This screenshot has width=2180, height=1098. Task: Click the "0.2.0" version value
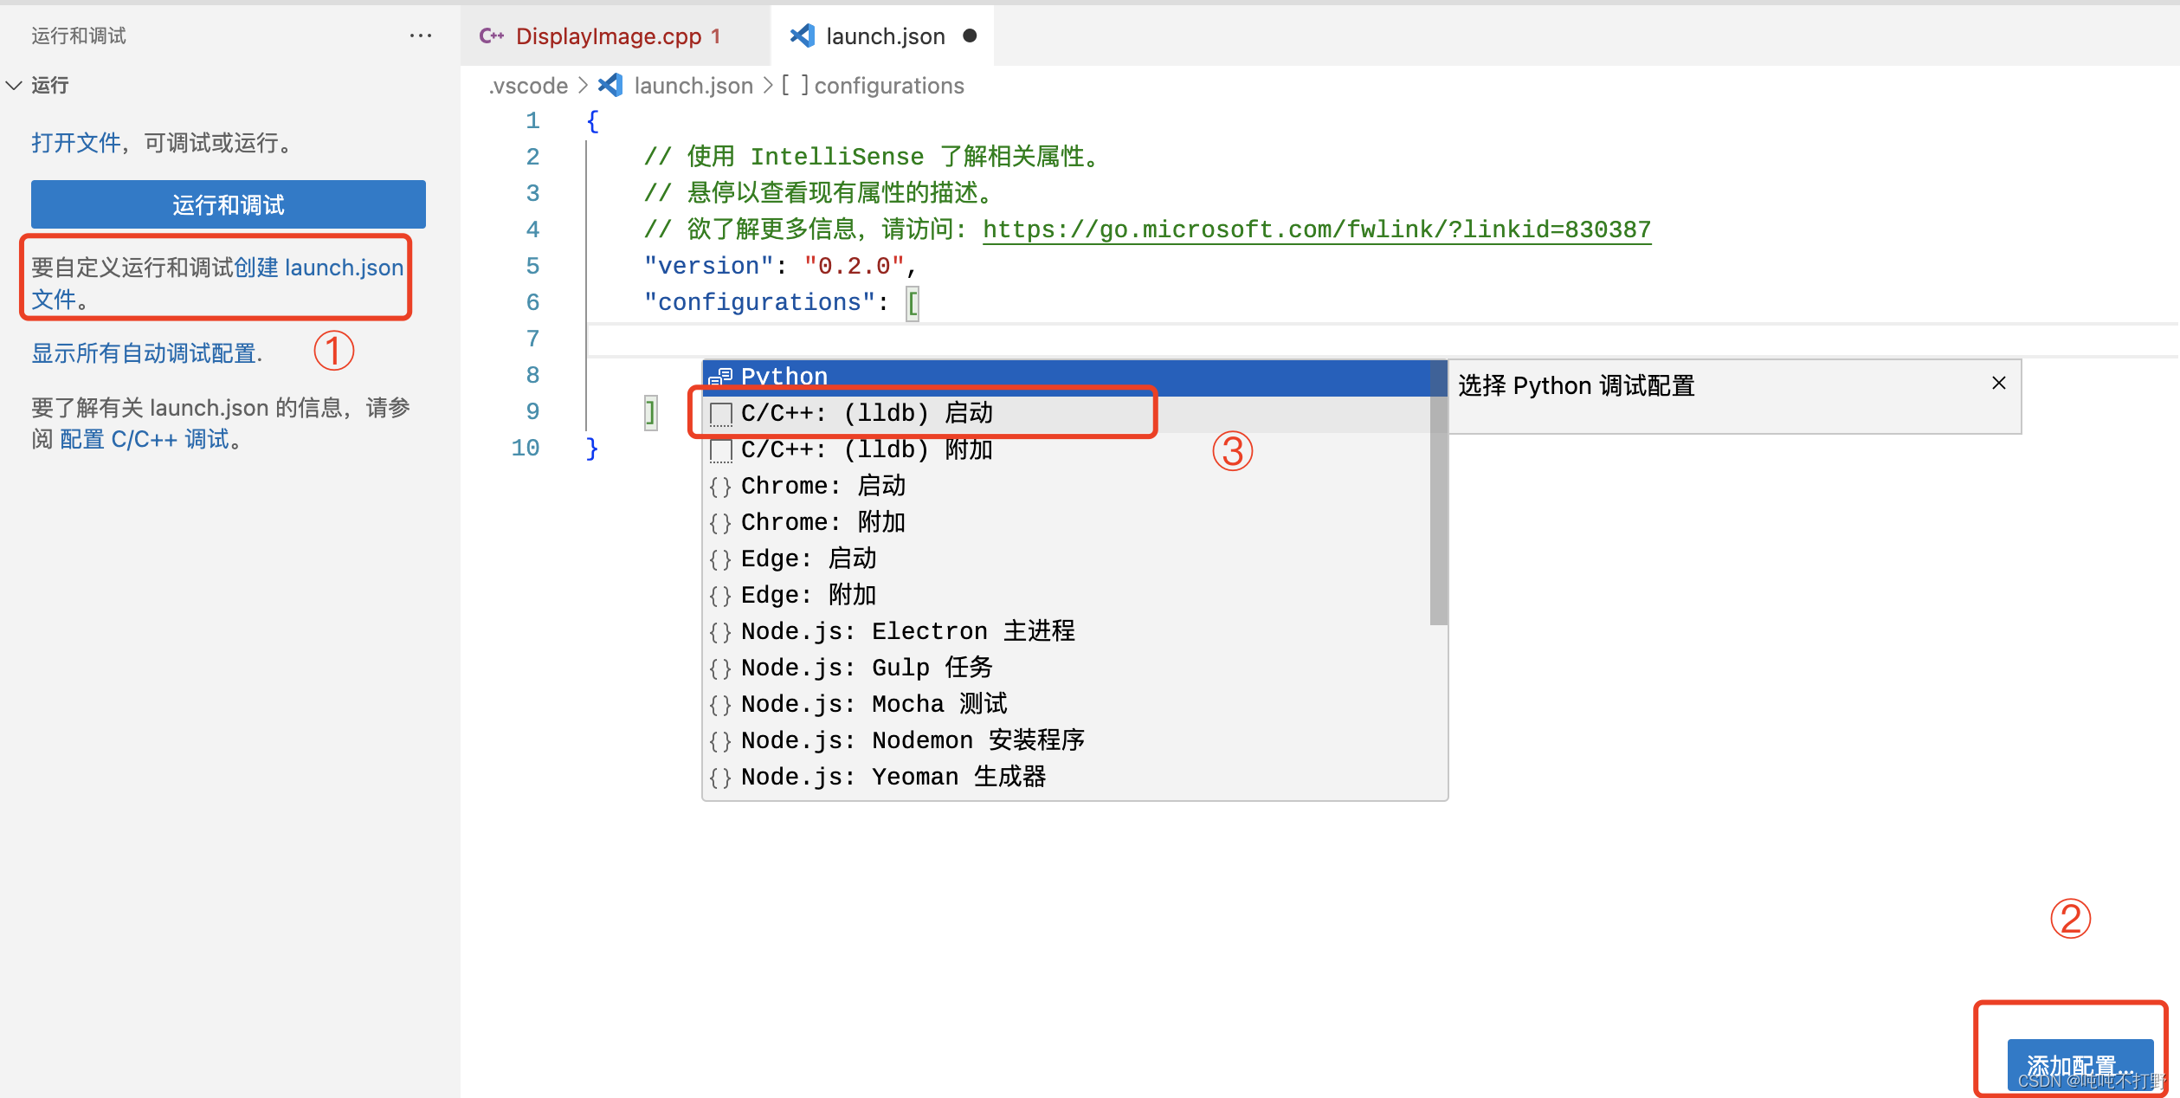[x=854, y=266]
